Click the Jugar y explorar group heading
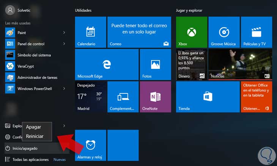This screenshot has width=277, height=166. click(189, 10)
